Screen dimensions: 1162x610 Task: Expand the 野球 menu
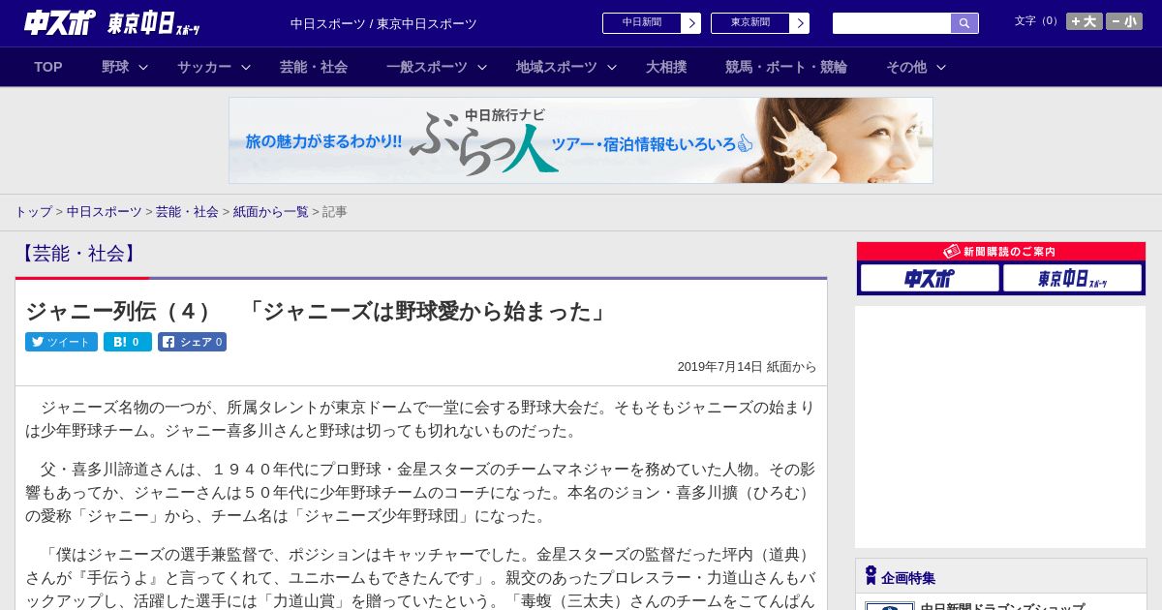[125, 67]
